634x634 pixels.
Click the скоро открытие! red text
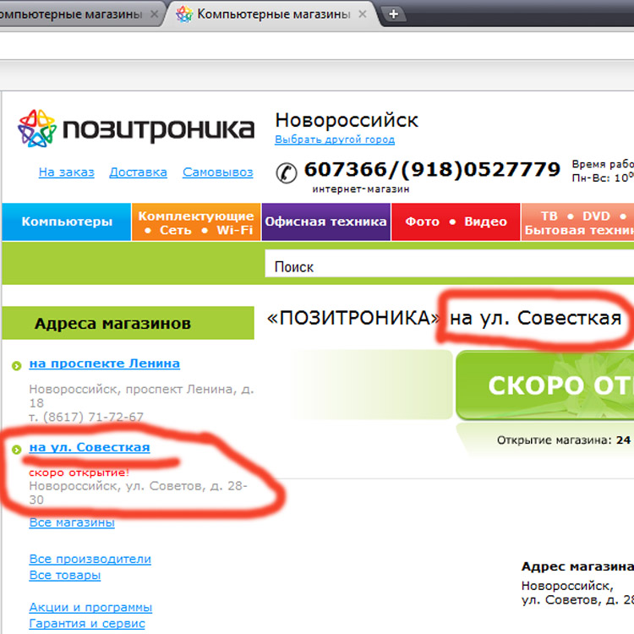(79, 473)
